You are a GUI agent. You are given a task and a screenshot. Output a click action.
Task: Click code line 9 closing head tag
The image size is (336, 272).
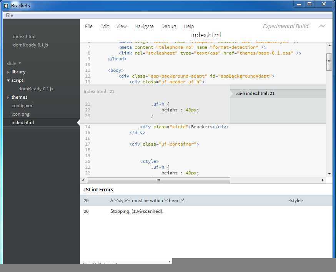117,59
